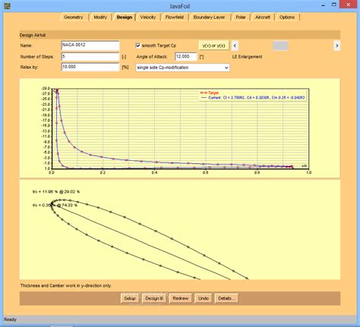Click the y(x) or y(s) button
Viewport: 360px width, 327px height.
pos(213,46)
